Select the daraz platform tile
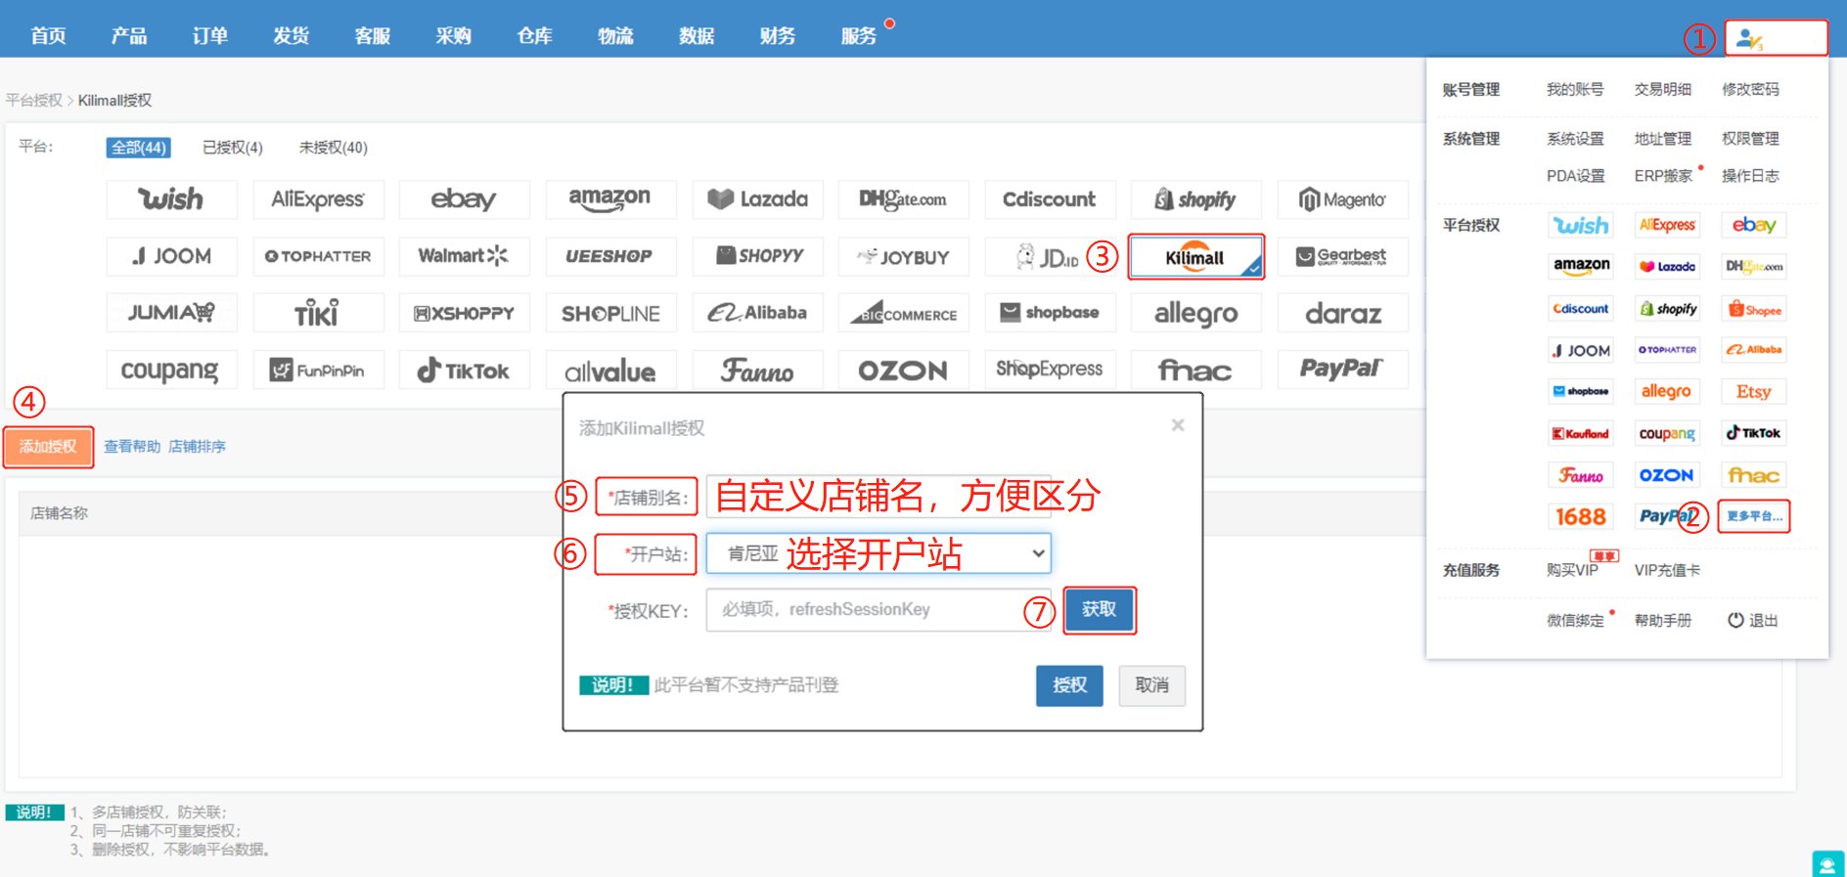The width and height of the screenshot is (1847, 877). (x=1342, y=313)
